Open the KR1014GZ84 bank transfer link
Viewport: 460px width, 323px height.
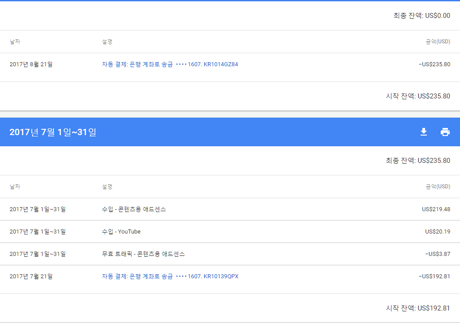[170, 64]
